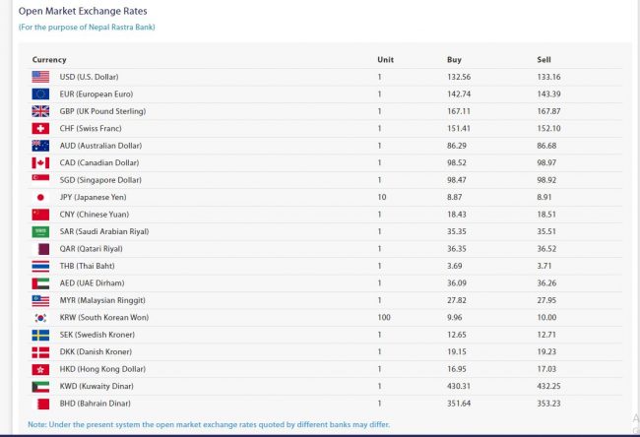Select the Swiss flag icon
The image size is (640, 437).
[40, 128]
